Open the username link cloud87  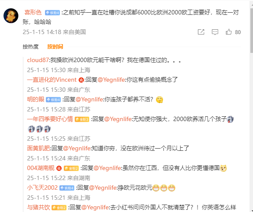point(38,60)
